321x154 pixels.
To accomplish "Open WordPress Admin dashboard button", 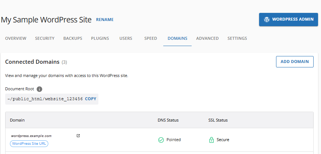I will [x=289, y=20].
